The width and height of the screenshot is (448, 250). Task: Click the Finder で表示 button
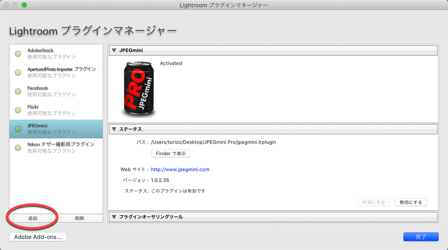[171, 154]
